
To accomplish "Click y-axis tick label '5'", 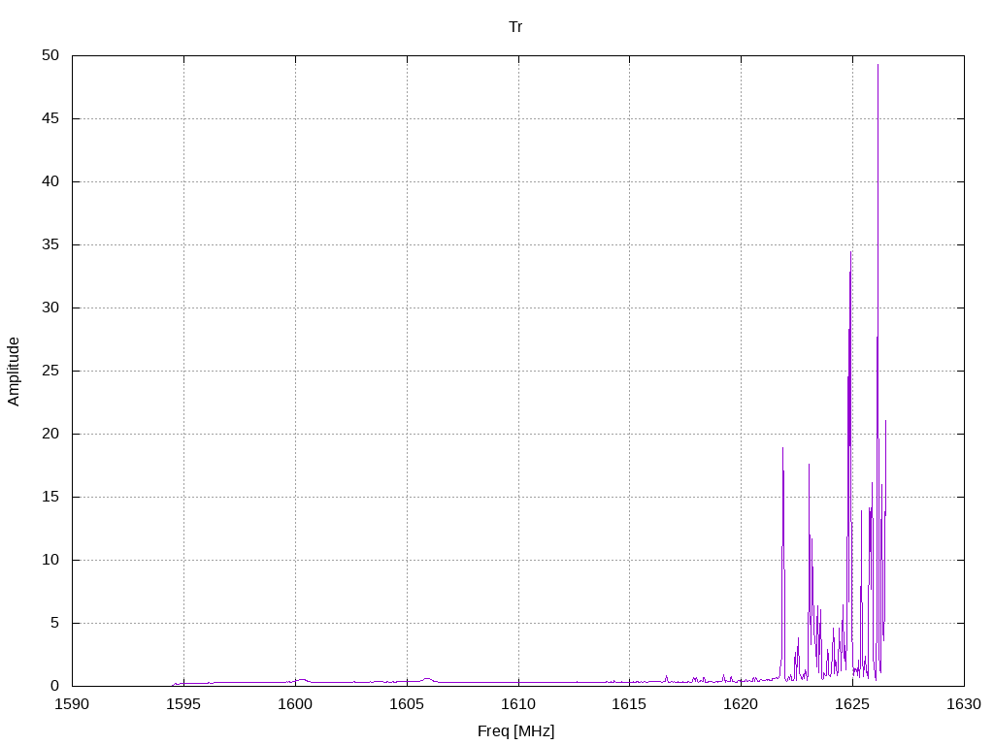I will tap(54, 623).
